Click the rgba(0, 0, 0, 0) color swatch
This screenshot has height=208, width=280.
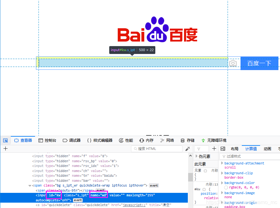coord(226,187)
